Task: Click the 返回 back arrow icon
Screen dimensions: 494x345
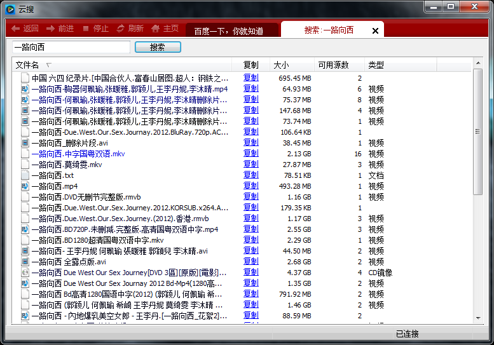Action: (x=15, y=29)
